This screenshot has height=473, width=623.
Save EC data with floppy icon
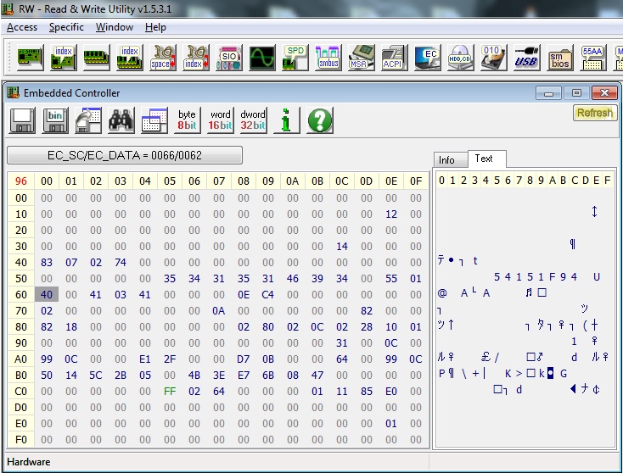click(x=22, y=120)
